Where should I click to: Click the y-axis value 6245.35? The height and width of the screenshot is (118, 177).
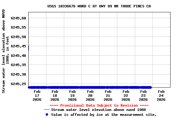tap(18, 65)
